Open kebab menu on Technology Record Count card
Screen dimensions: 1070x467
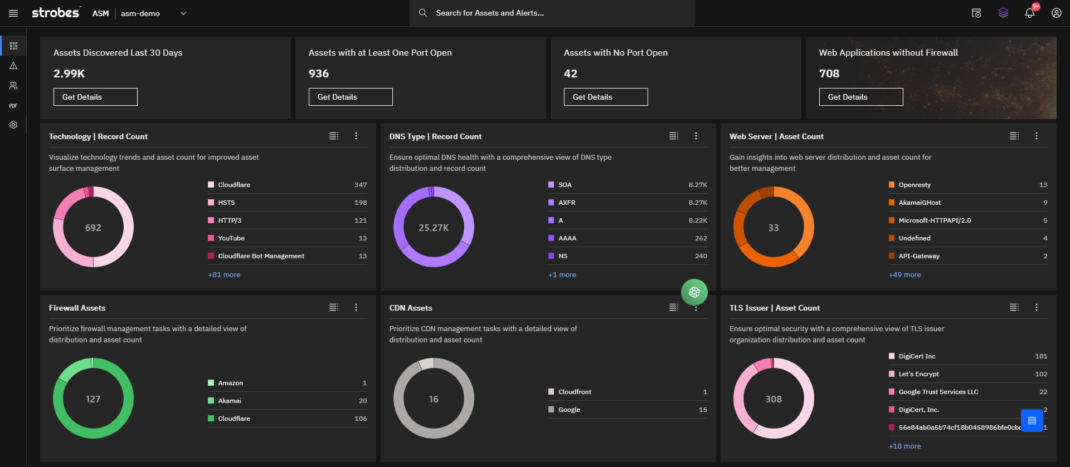tap(356, 136)
